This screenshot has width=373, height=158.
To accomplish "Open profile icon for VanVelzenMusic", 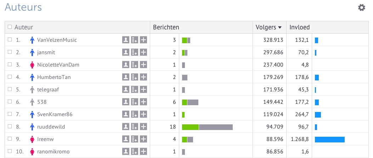I will pos(125,40).
